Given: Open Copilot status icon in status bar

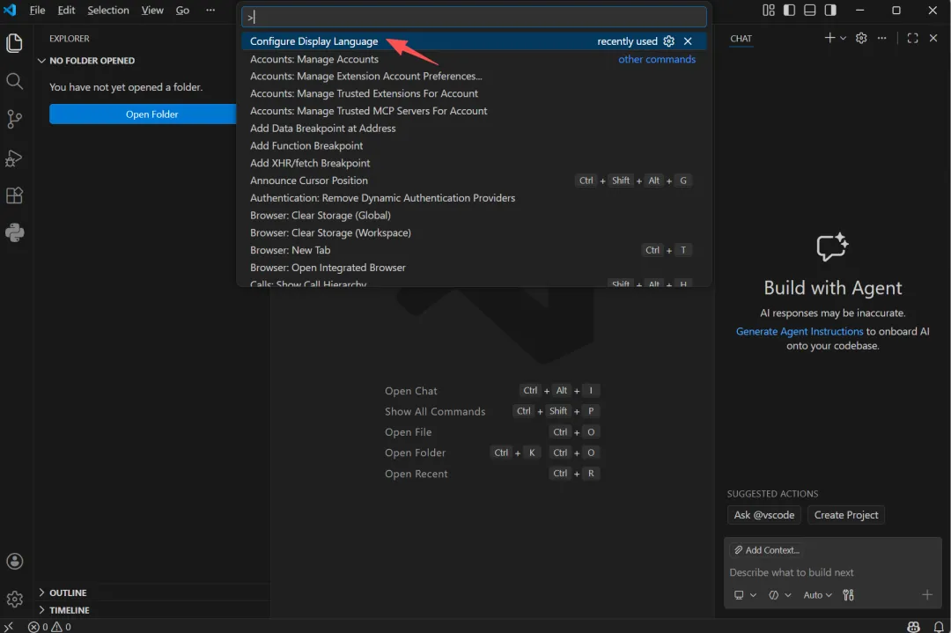Looking at the screenshot, I should tap(913, 626).
